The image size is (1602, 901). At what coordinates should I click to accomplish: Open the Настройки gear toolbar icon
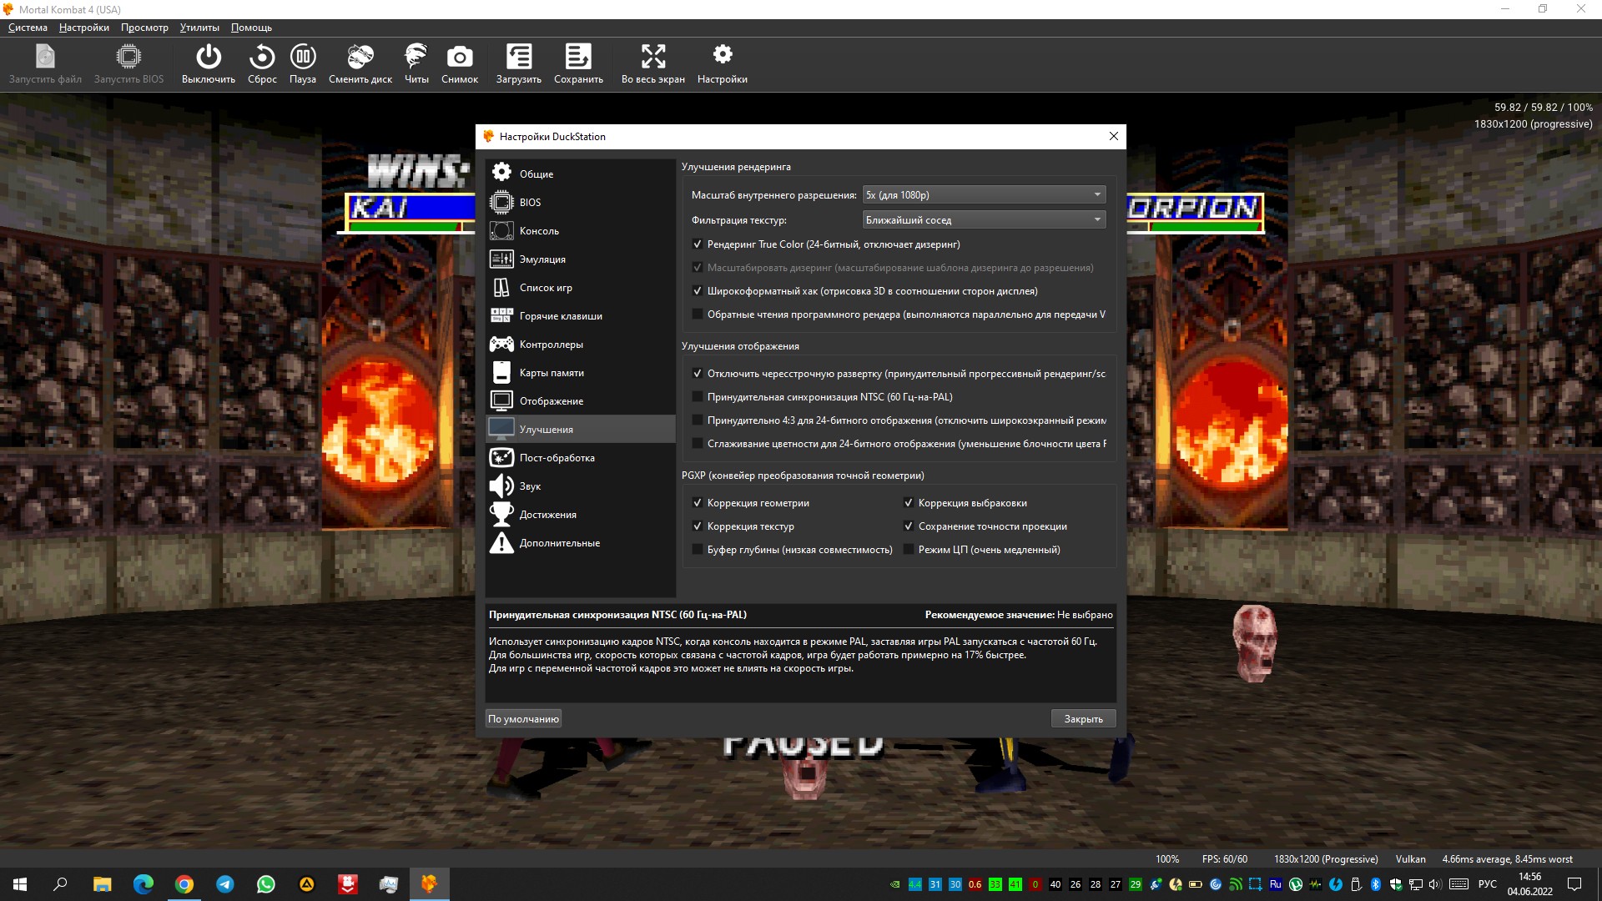(722, 64)
